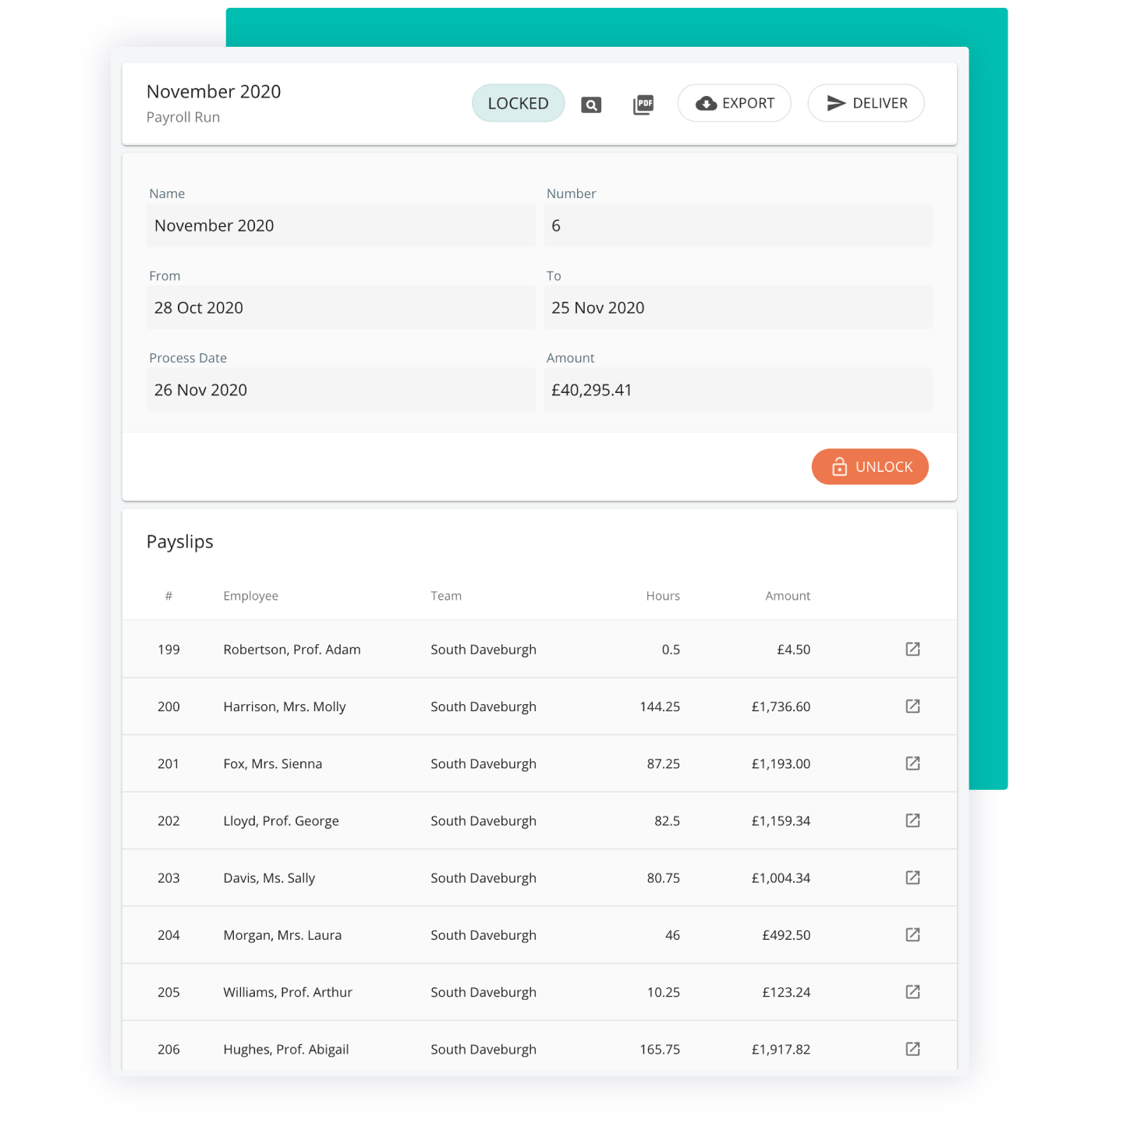Unlock the payroll run with UNLOCK
Image resolution: width=1123 pixels, height=1123 pixels.
(870, 466)
